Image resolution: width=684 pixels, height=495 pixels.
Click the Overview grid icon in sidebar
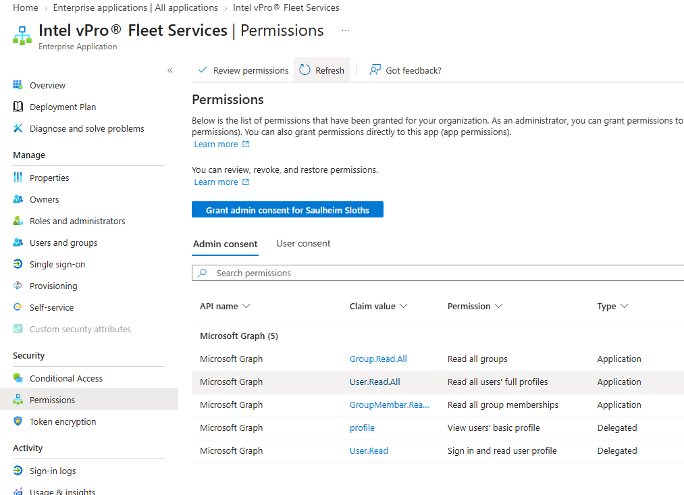(x=18, y=85)
